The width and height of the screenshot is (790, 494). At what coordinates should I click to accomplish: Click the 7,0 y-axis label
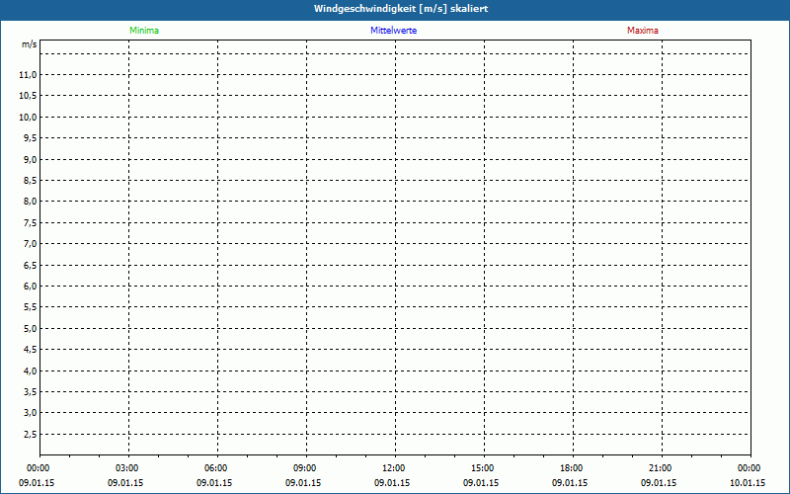coord(31,243)
